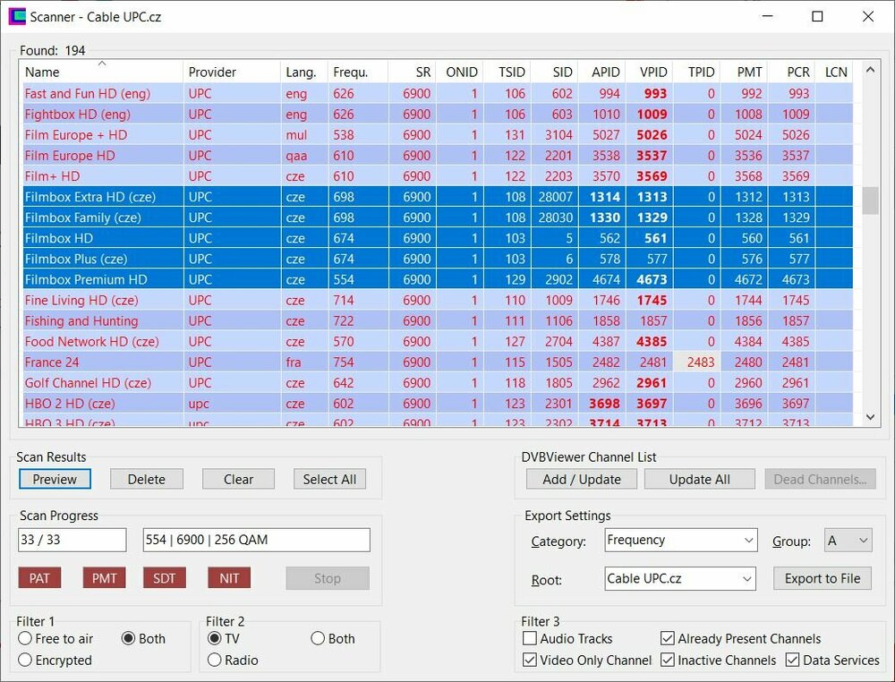Screen dimensions: 895x682
Task: Click the red PAT indicator
Action: [39, 578]
